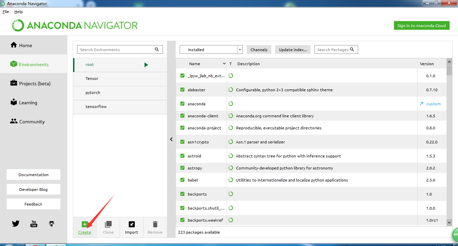Click the Home house icon
This screenshot has height=246, width=458.
coord(14,45)
